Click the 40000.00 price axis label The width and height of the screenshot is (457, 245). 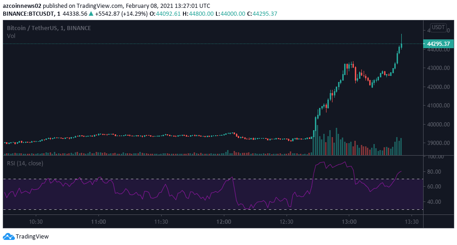click(438, 125)
